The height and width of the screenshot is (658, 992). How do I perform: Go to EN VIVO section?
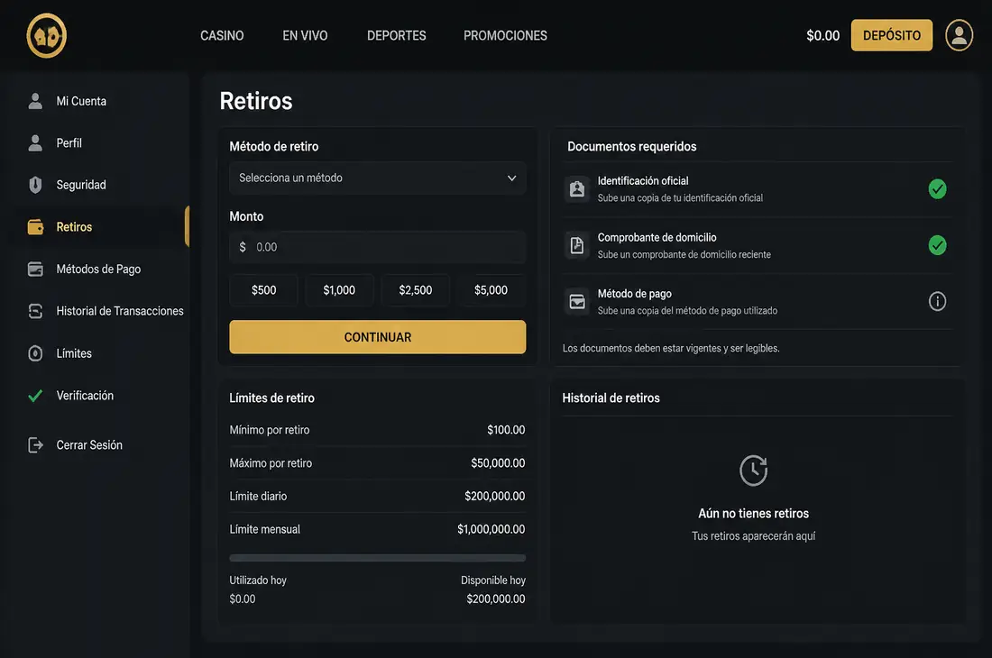(x=305, y=35)
